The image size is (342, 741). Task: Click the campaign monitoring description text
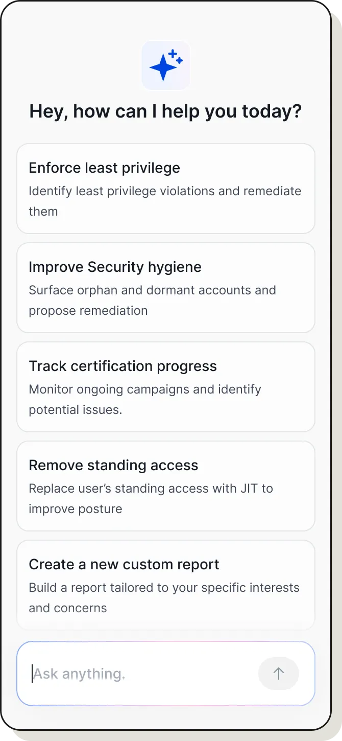[145, 399]
